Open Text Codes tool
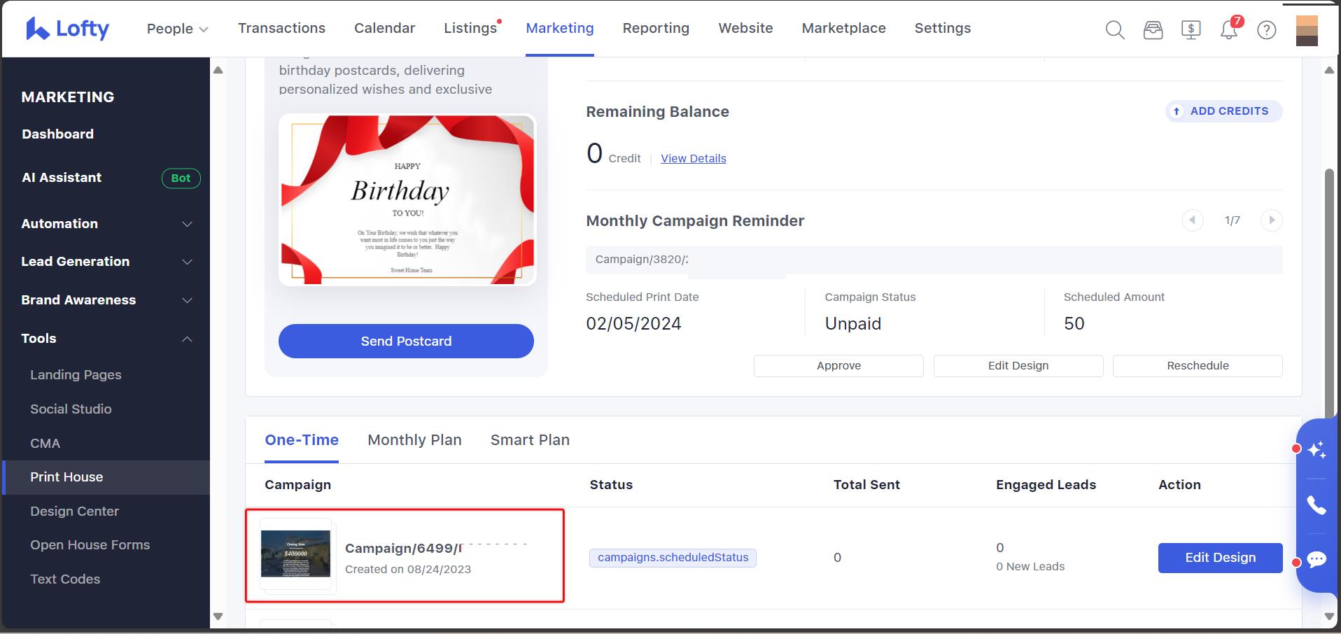The image size is (1341, 634). (65, 579)
